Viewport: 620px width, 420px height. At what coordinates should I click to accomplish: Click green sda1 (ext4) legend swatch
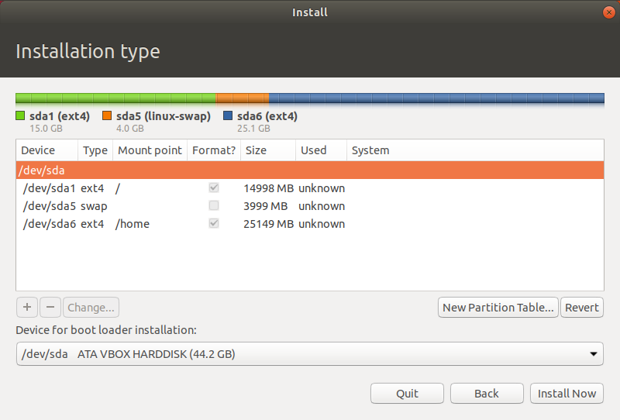(20, 115)
